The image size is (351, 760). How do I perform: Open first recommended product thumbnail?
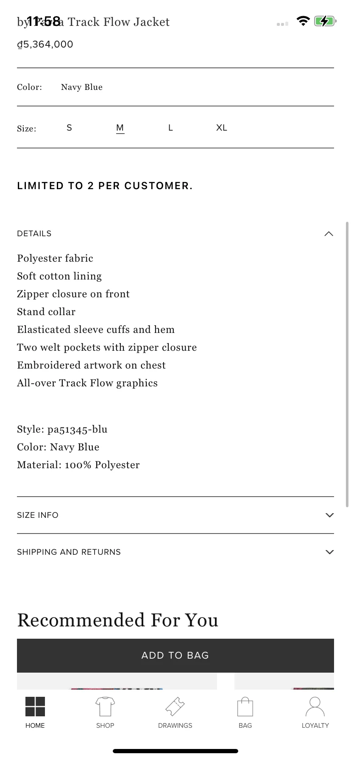(117, 681)
